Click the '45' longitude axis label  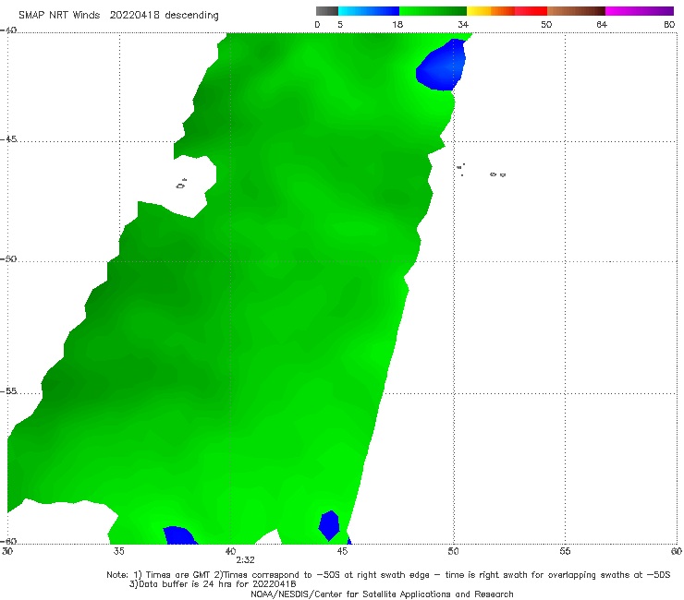click(342, 551)
